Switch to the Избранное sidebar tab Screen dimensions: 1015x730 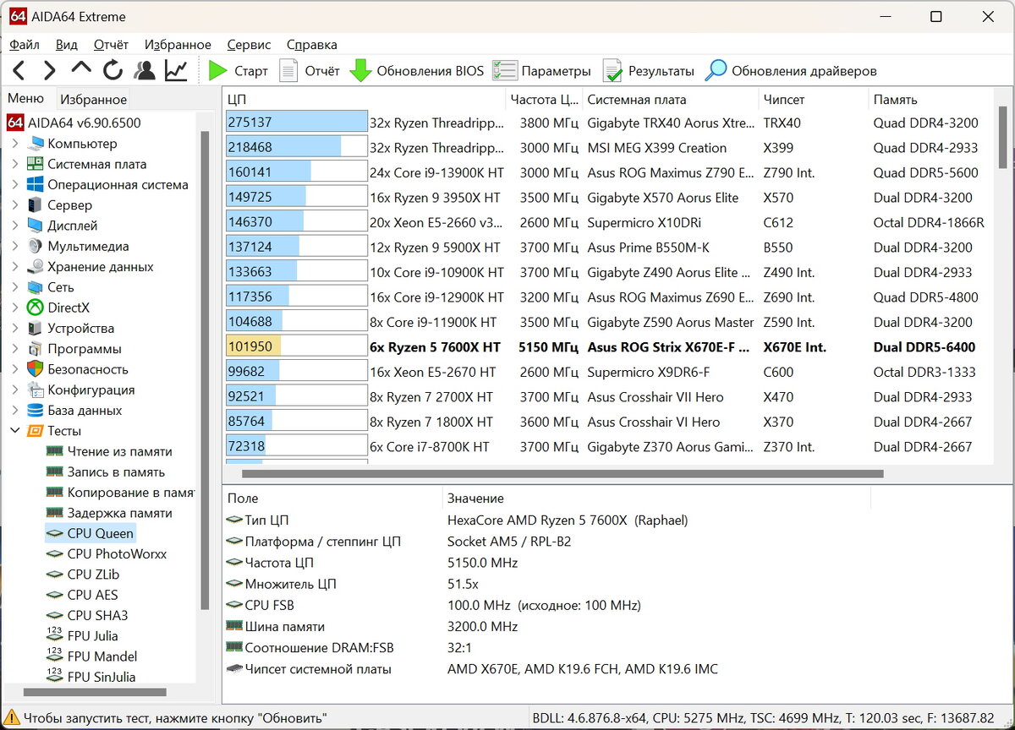coord(93,100)
